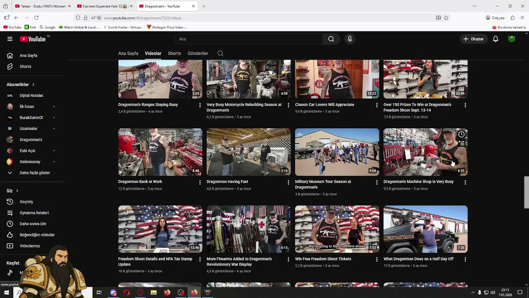The height and width of the screenshot is (298, 529).
Task: Save Machine Shop video to Watch Later
Action: (x=461, y=135)
